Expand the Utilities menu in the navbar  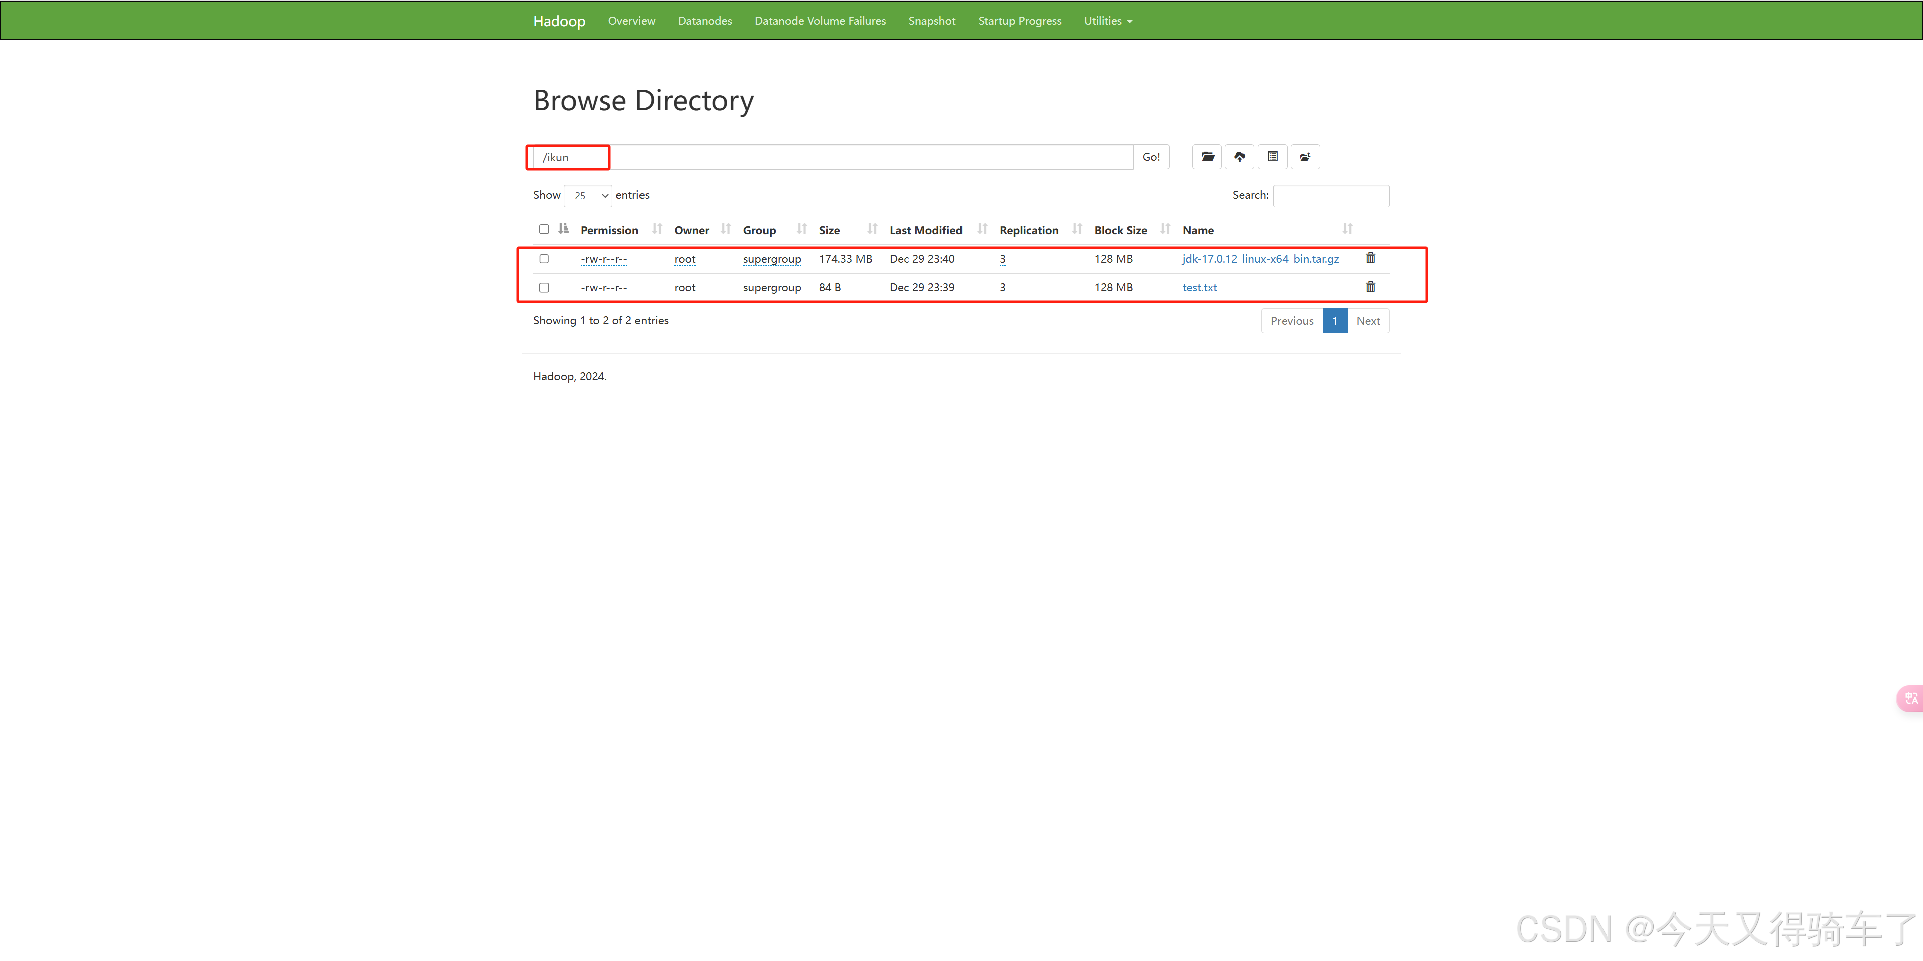click(1107, 21)
